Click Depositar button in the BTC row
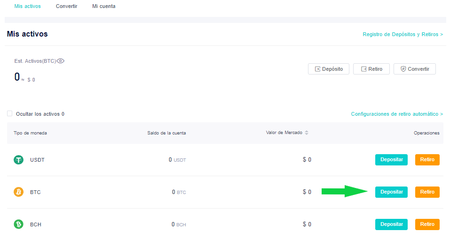The image size is (450, 239). pyautogui.click(x=391, y=192)
